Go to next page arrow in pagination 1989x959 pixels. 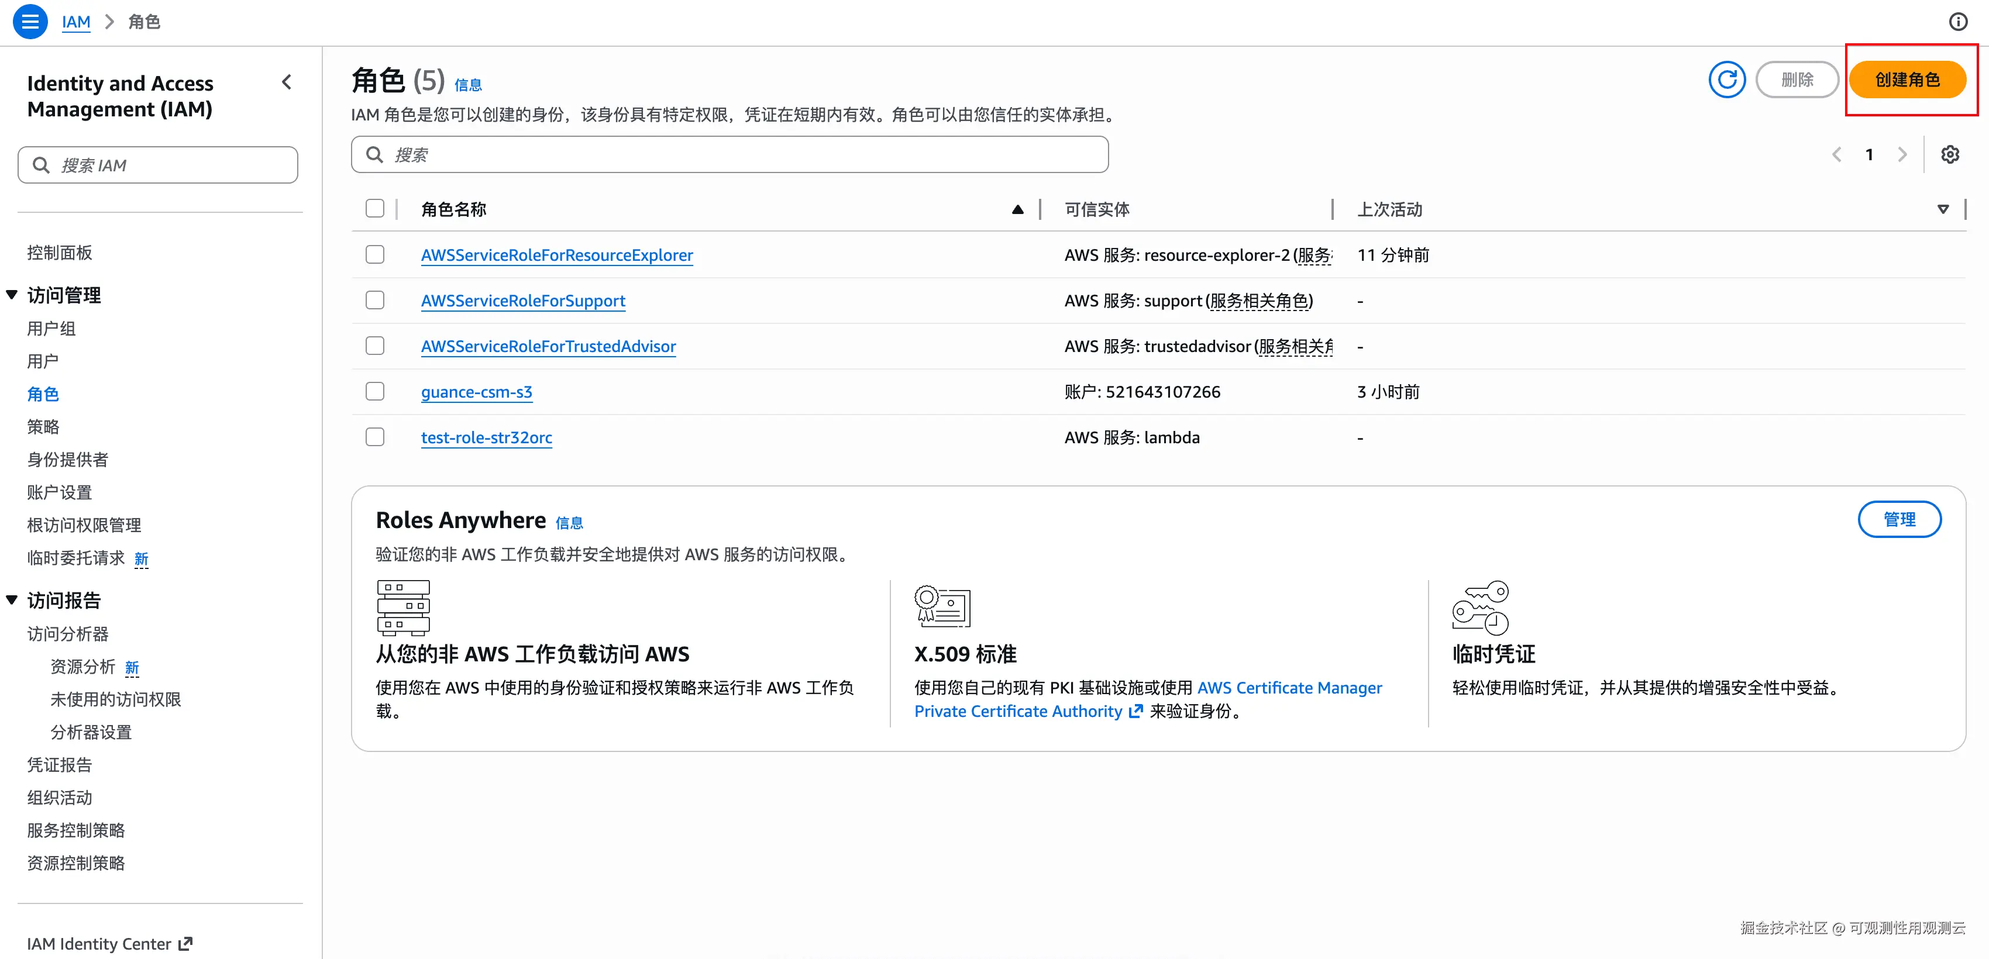pos(1902,154)
